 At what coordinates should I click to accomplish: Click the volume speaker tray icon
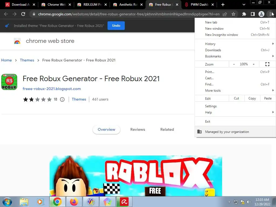pos(249,202)
